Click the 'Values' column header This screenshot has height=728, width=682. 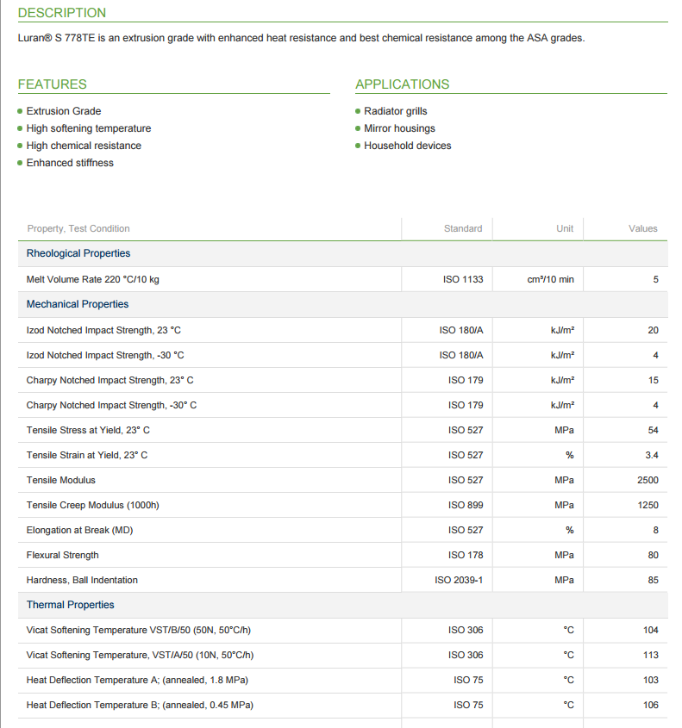click(643, 228)
